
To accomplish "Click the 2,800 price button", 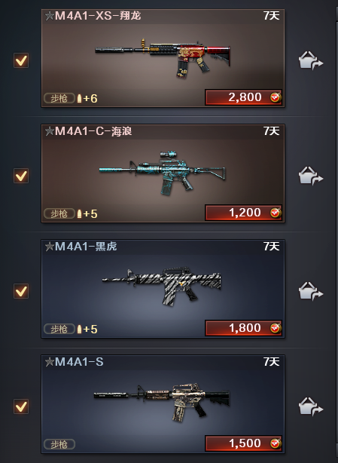I will 243,97.
